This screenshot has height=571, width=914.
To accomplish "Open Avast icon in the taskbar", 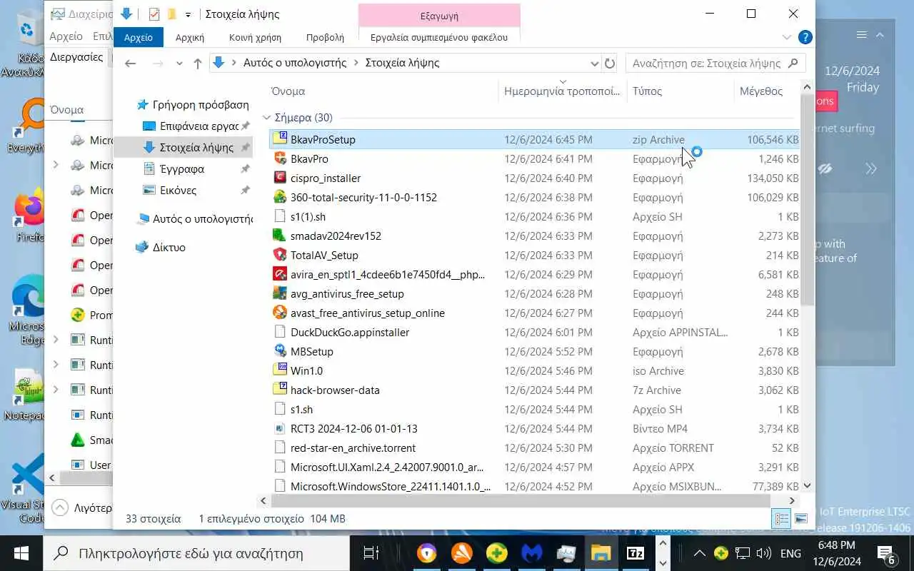I will [x=461, y=553].
